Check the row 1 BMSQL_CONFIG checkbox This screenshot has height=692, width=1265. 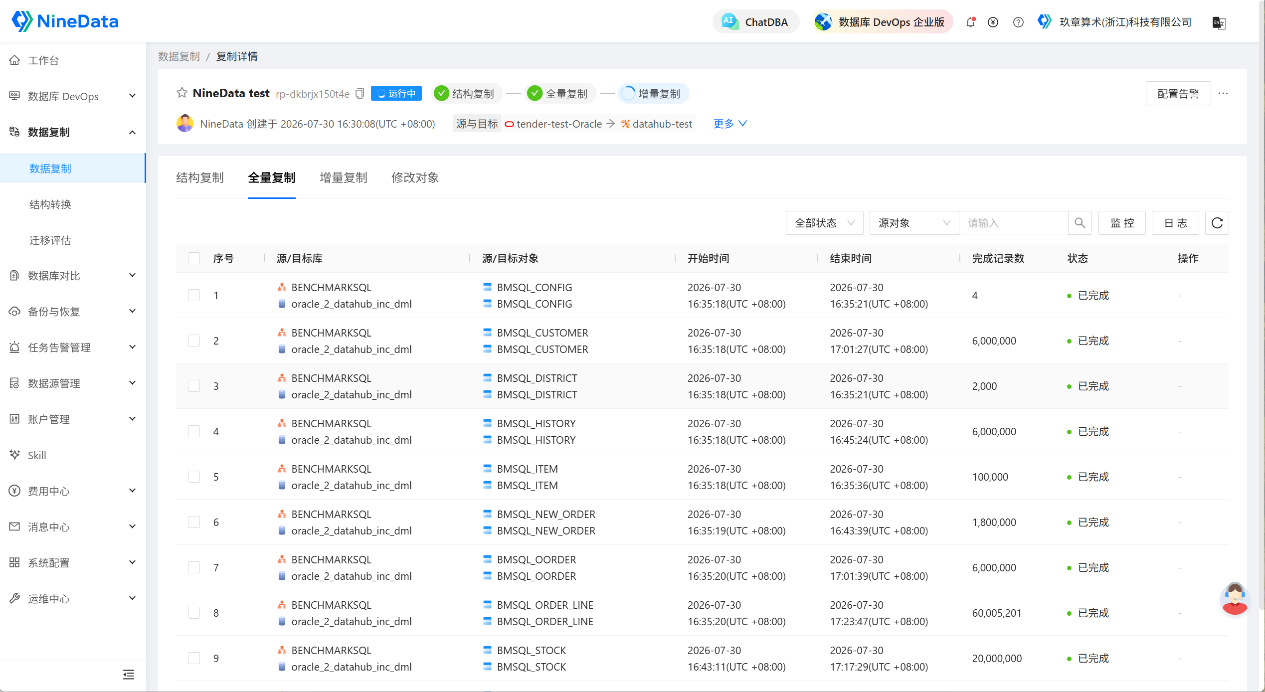coord(194,295)
